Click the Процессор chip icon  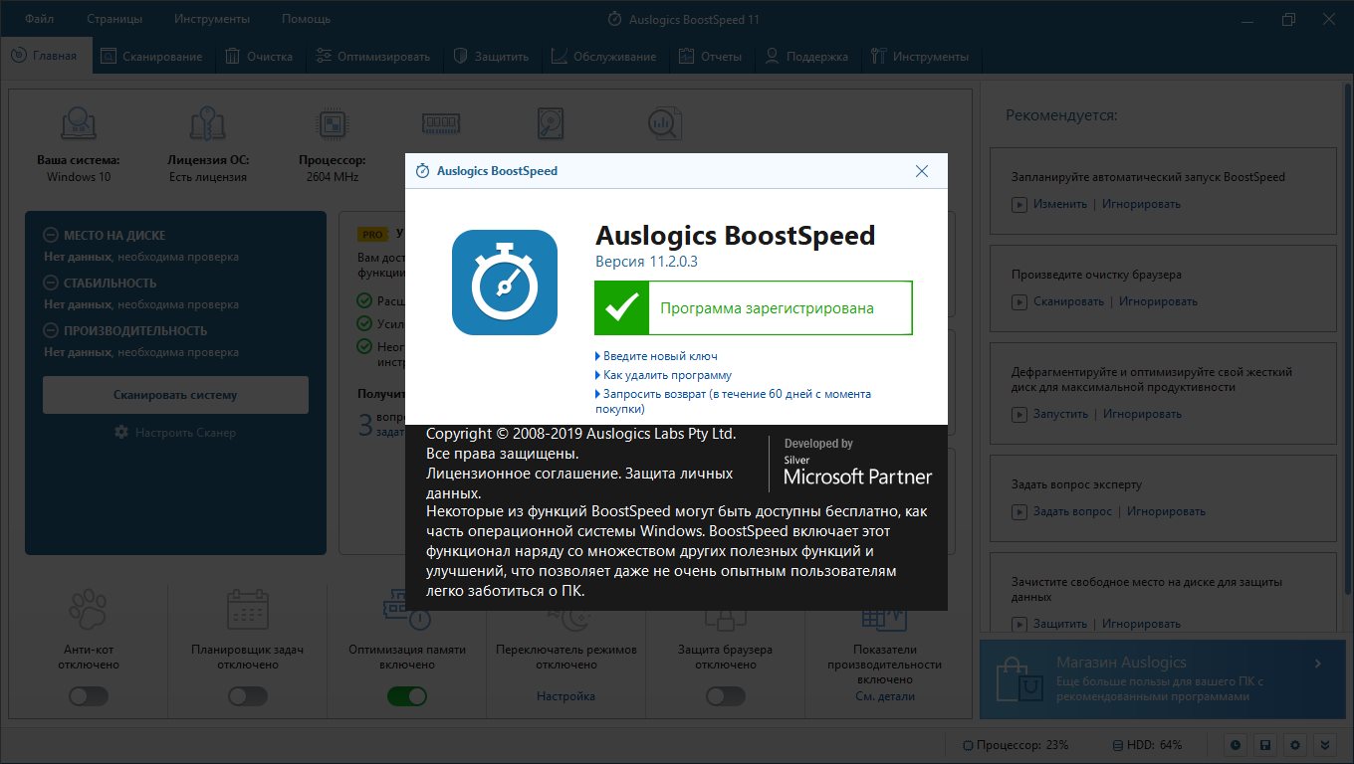coord(332,124)
